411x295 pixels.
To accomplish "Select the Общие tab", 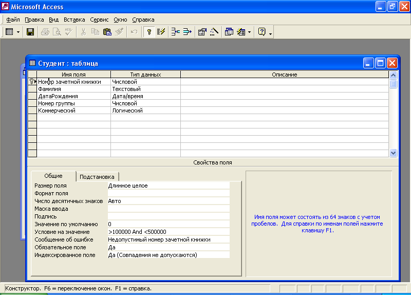I will pyautogui.click(x=53, y=176).
